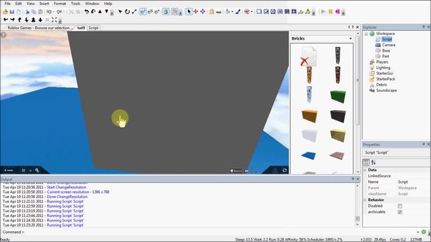Switch to the tut9 tab

pyautogui.click(x=81, y=28)
